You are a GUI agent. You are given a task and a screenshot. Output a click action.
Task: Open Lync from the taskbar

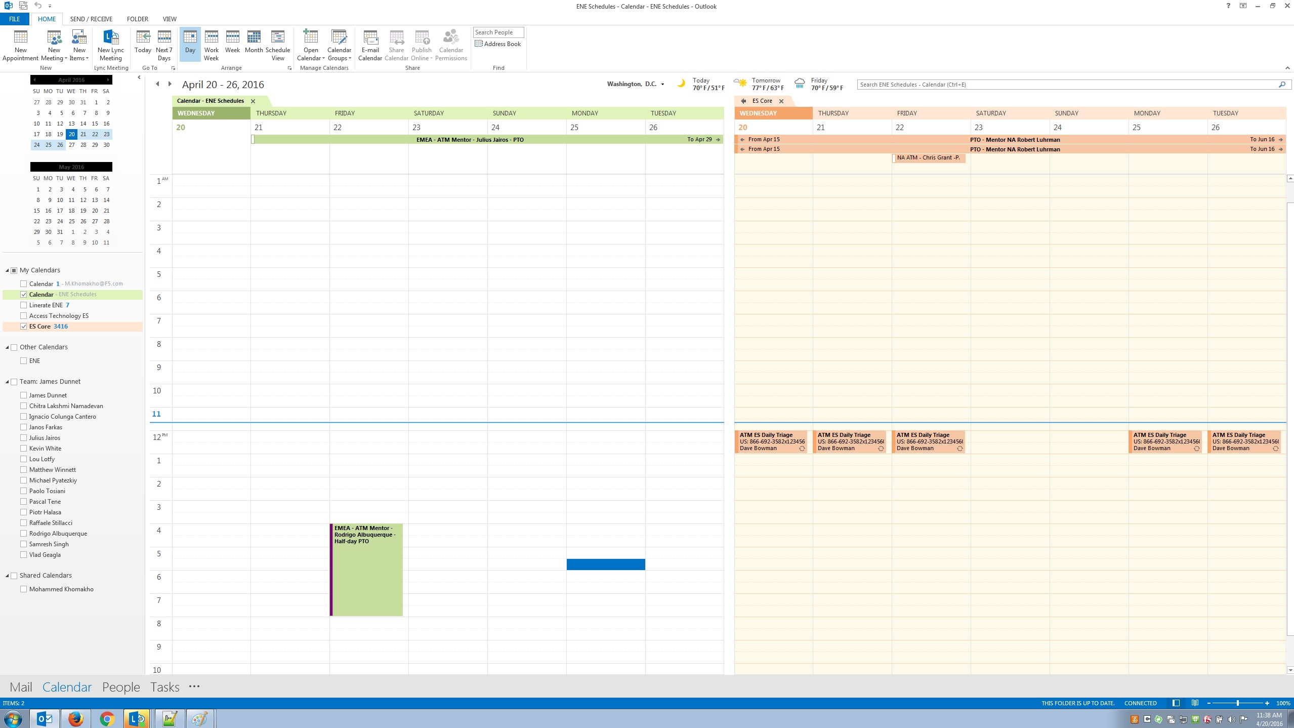137,718
